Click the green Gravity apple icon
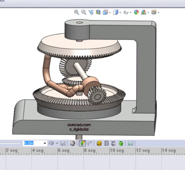Viewport: 185px width, 170px height. pos(121,143)
